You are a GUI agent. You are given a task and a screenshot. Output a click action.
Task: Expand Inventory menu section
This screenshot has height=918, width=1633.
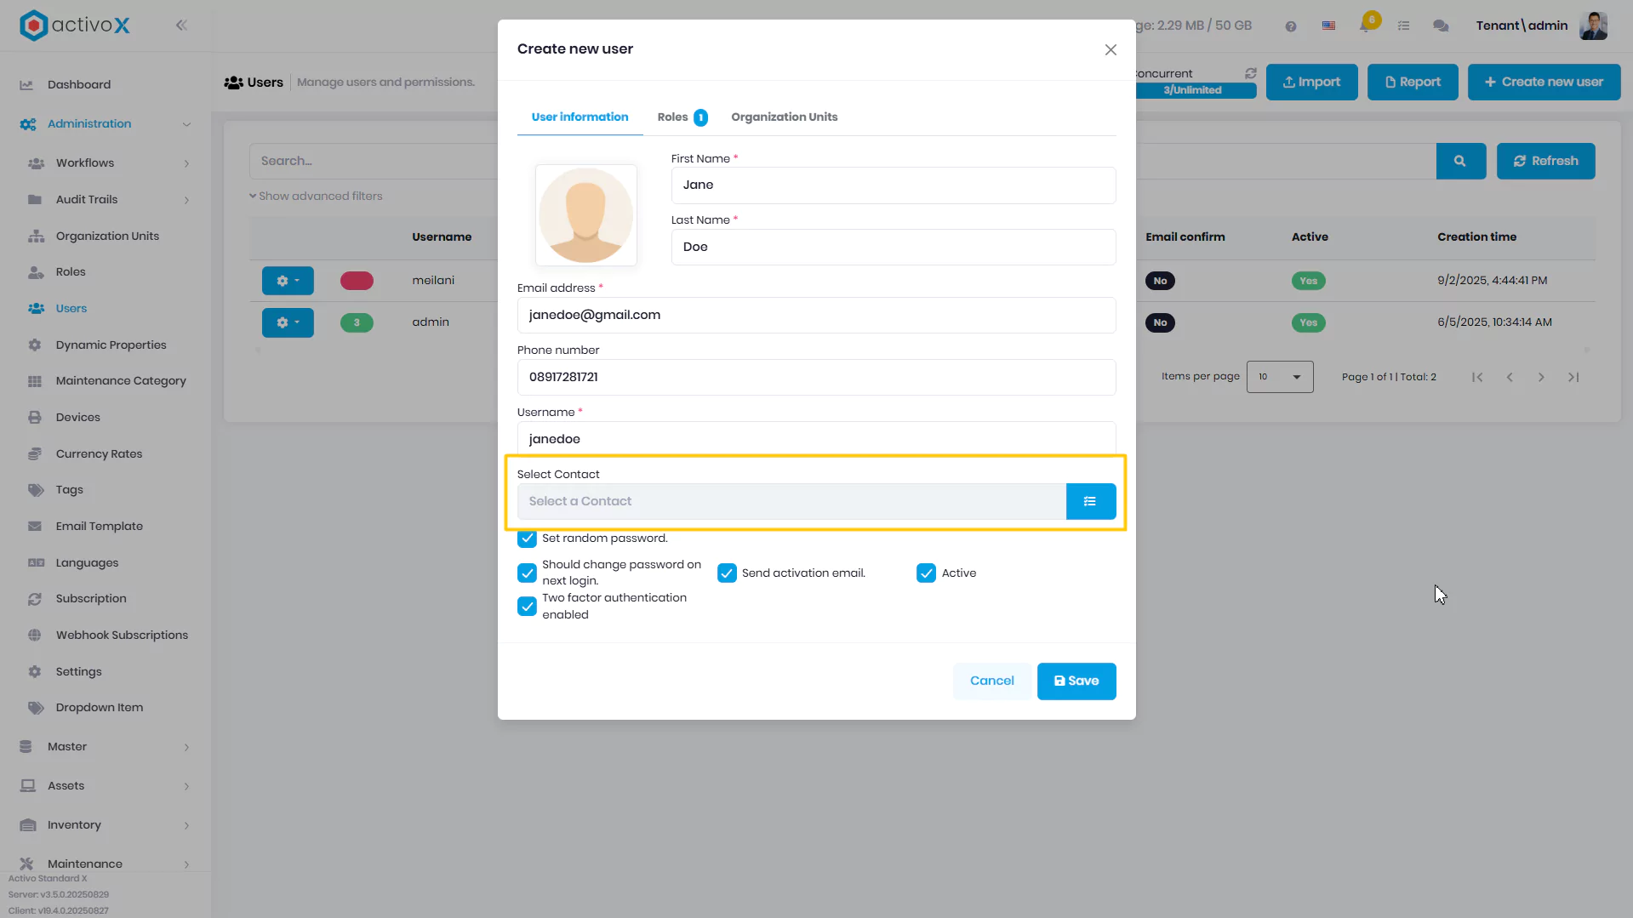[x=186, y=825]
